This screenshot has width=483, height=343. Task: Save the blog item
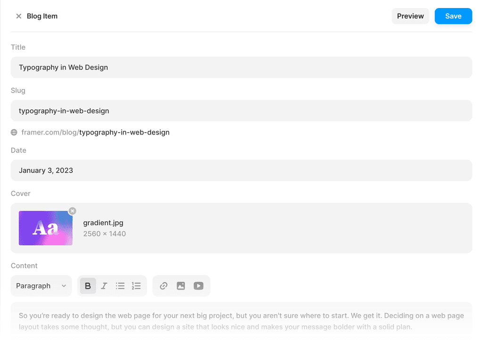tap(453, 16)
